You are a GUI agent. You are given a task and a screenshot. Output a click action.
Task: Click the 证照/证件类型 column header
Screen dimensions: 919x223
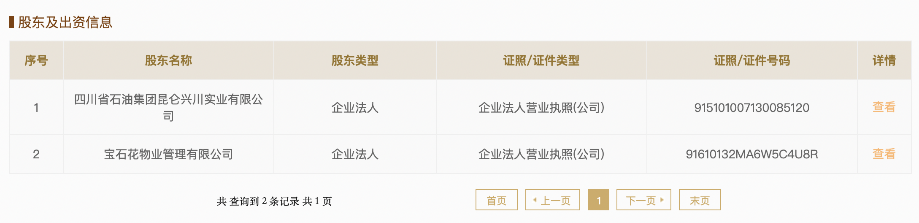pyautogui.click(x=541, y=60)
